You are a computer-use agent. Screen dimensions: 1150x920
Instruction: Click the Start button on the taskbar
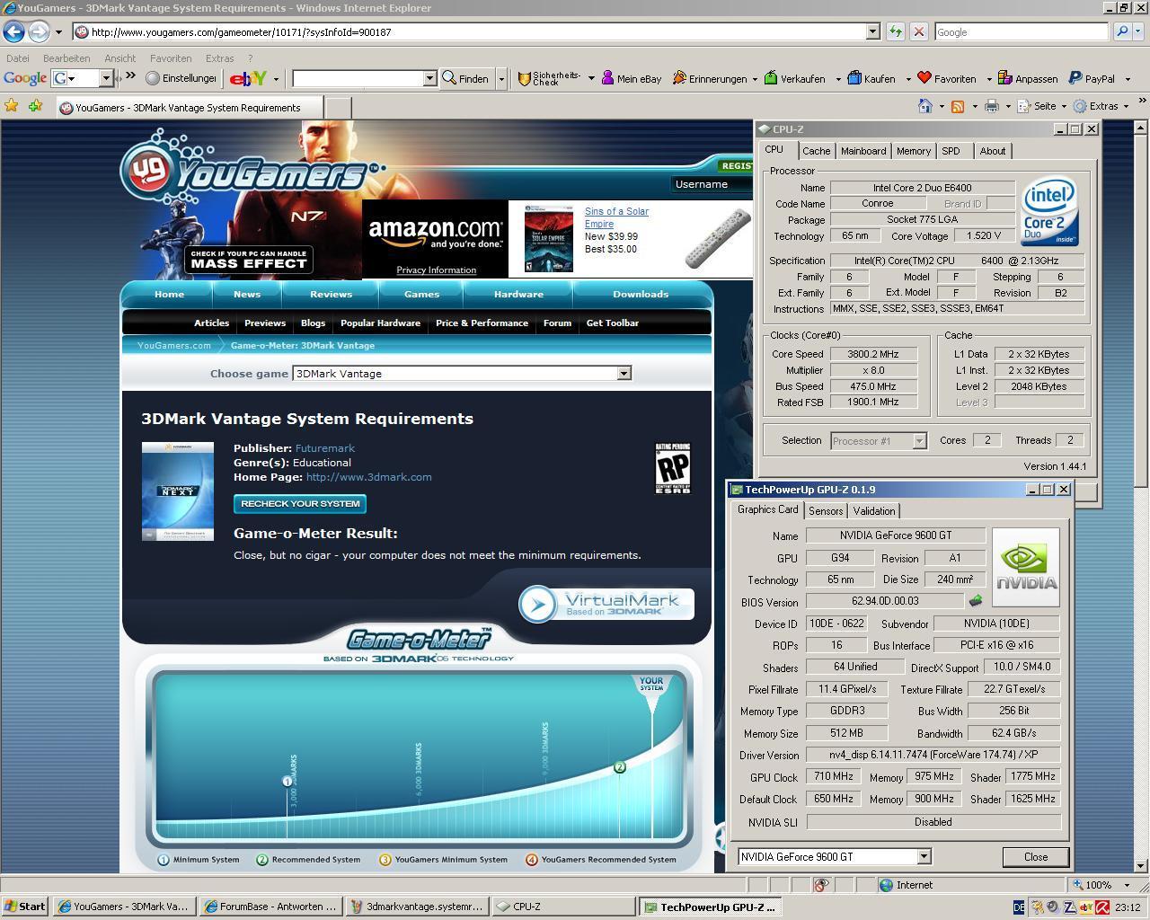coord(25,907)
